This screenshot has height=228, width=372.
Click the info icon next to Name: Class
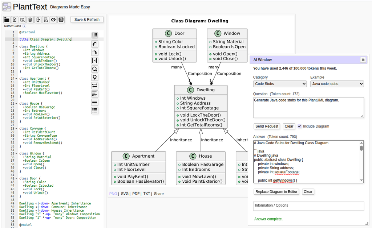(x=24, y=26)
